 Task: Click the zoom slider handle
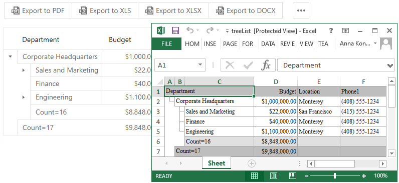335,175
